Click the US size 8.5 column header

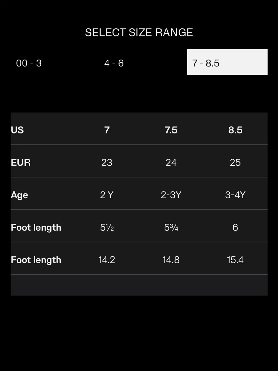235,130
